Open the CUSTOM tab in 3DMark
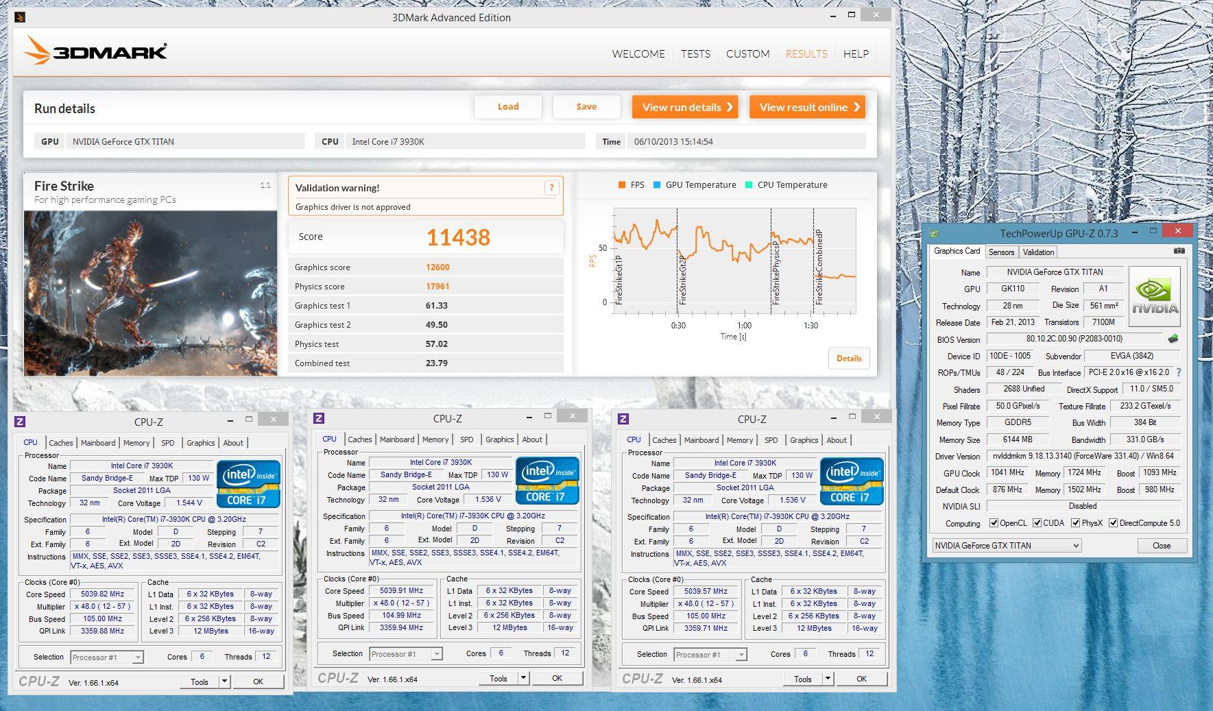The height and width of the screenshot is (711, 1213). click(748, 53)
